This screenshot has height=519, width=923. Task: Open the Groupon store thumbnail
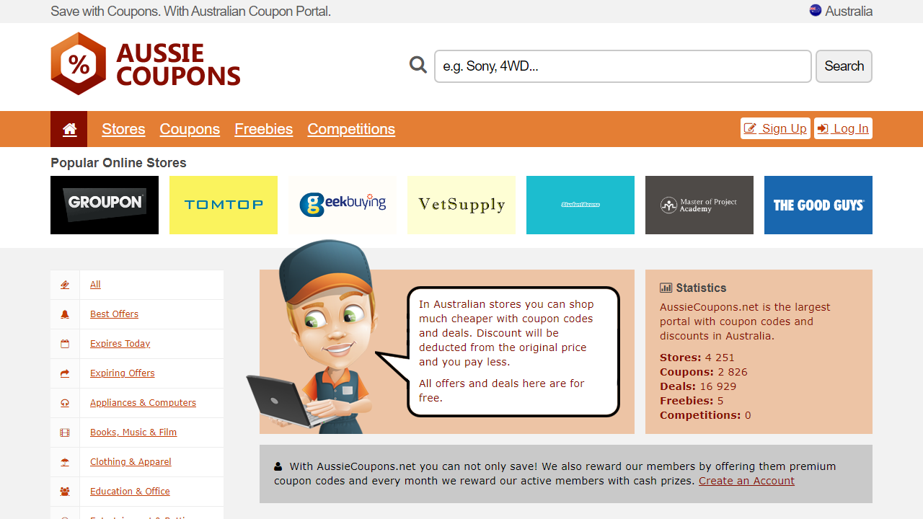click(105, 205)
